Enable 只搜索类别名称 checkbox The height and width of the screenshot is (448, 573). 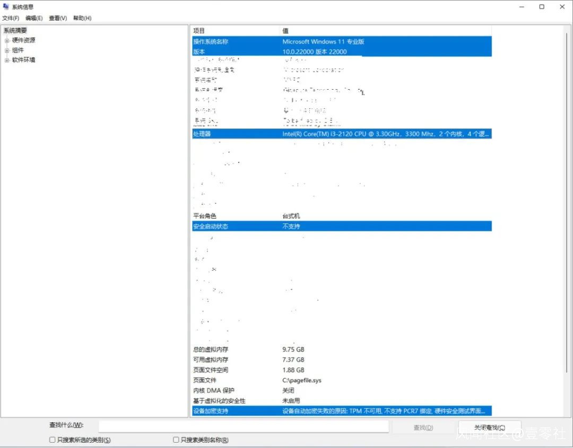[176, 440]
